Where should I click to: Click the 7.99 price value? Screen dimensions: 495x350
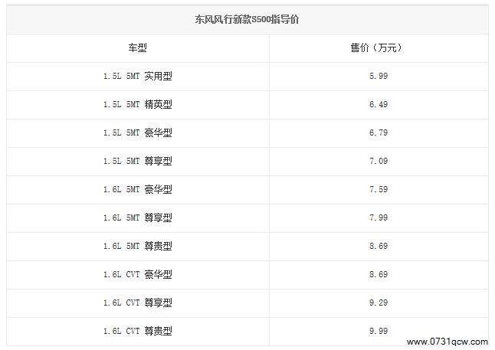377,218
